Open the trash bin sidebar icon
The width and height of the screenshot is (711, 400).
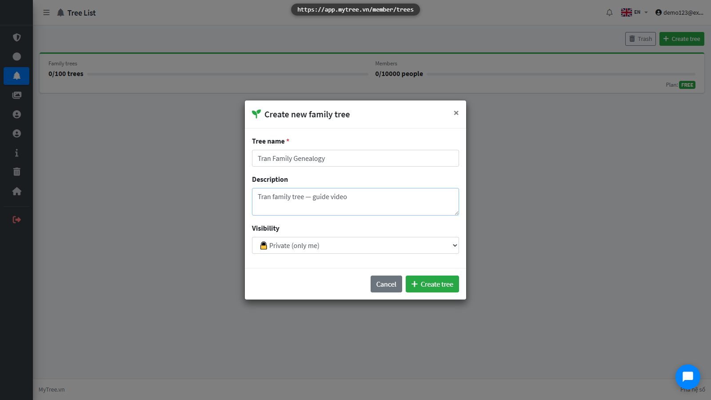coord(17,172)
